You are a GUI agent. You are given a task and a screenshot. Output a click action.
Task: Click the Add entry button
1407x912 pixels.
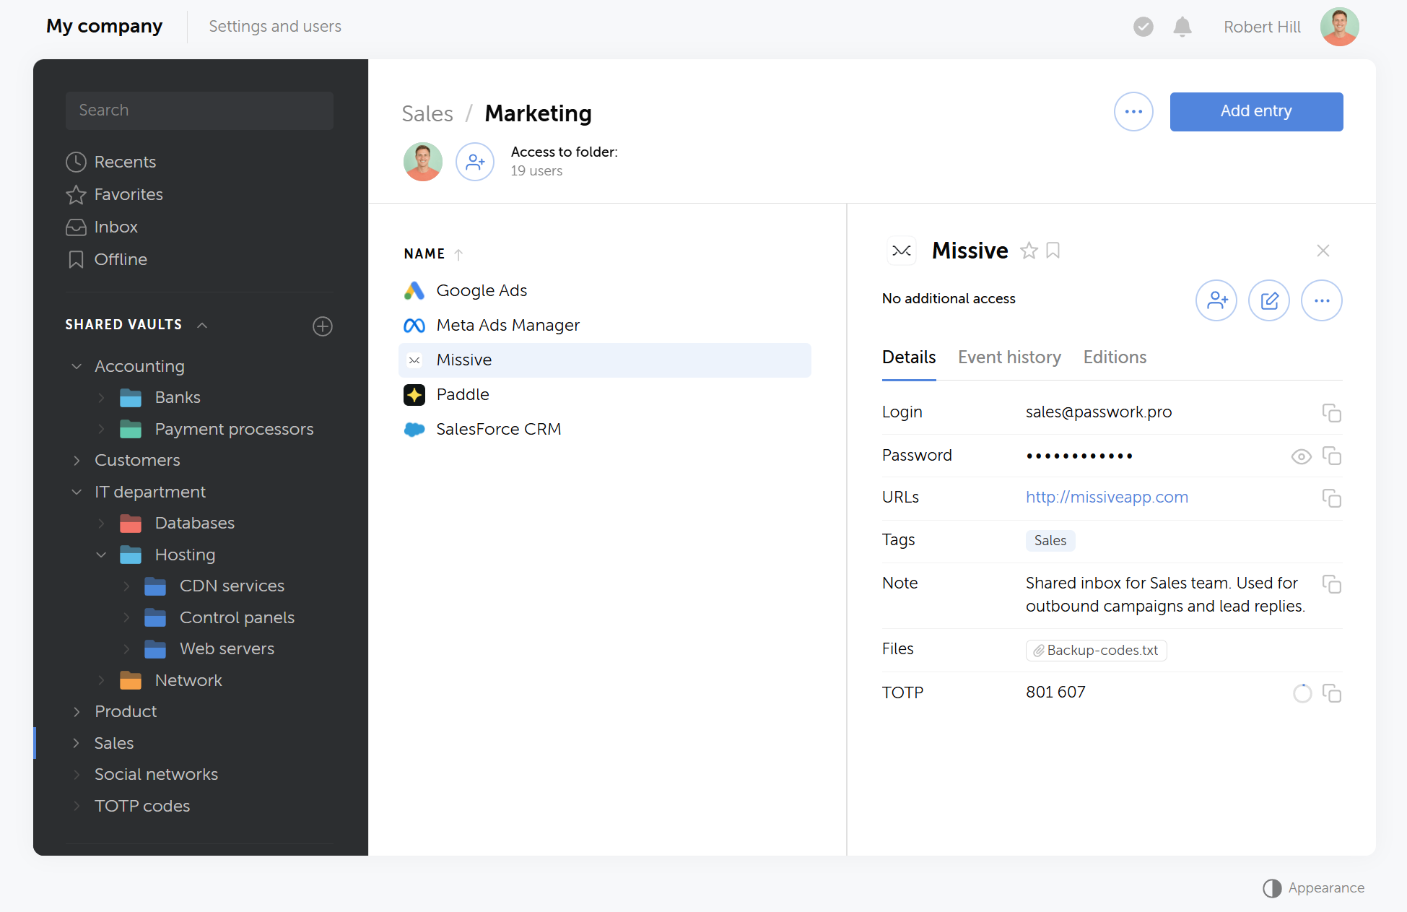1256,112
